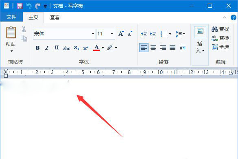This screenshot has width=238, height=159.
Task: Grow the font size
Action: coord(121,33)
